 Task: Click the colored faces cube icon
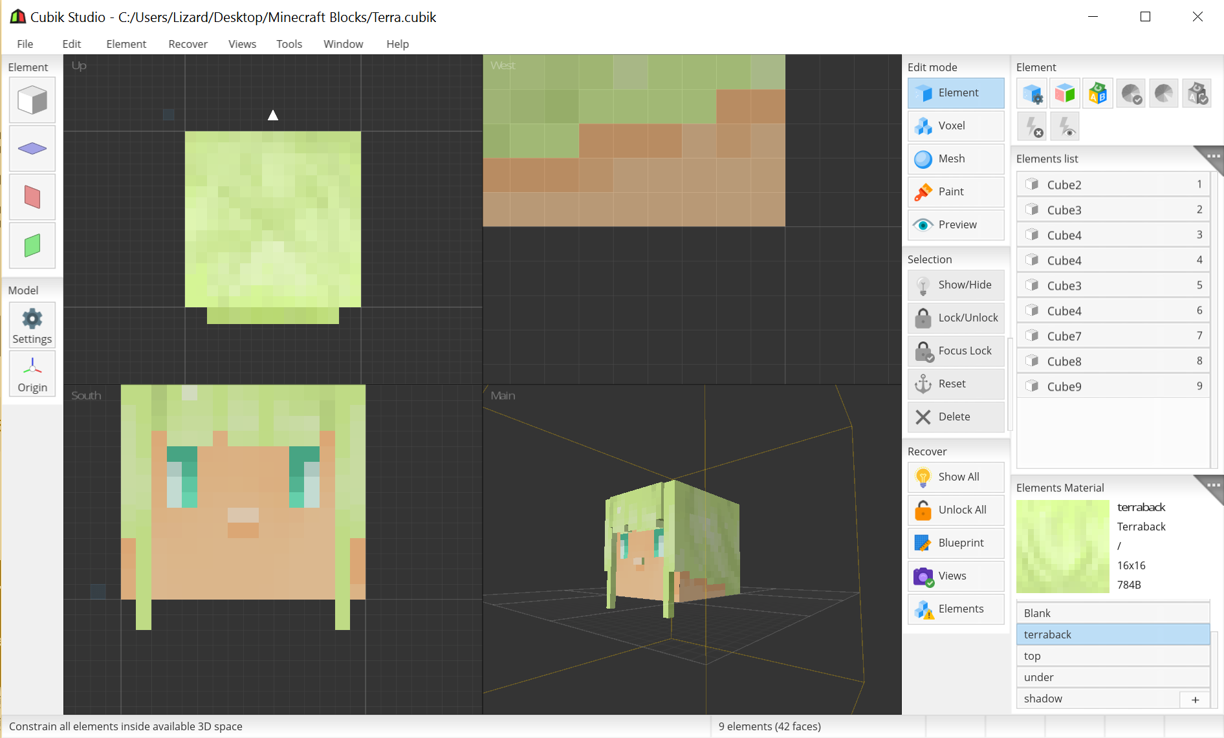(1065, 94)
